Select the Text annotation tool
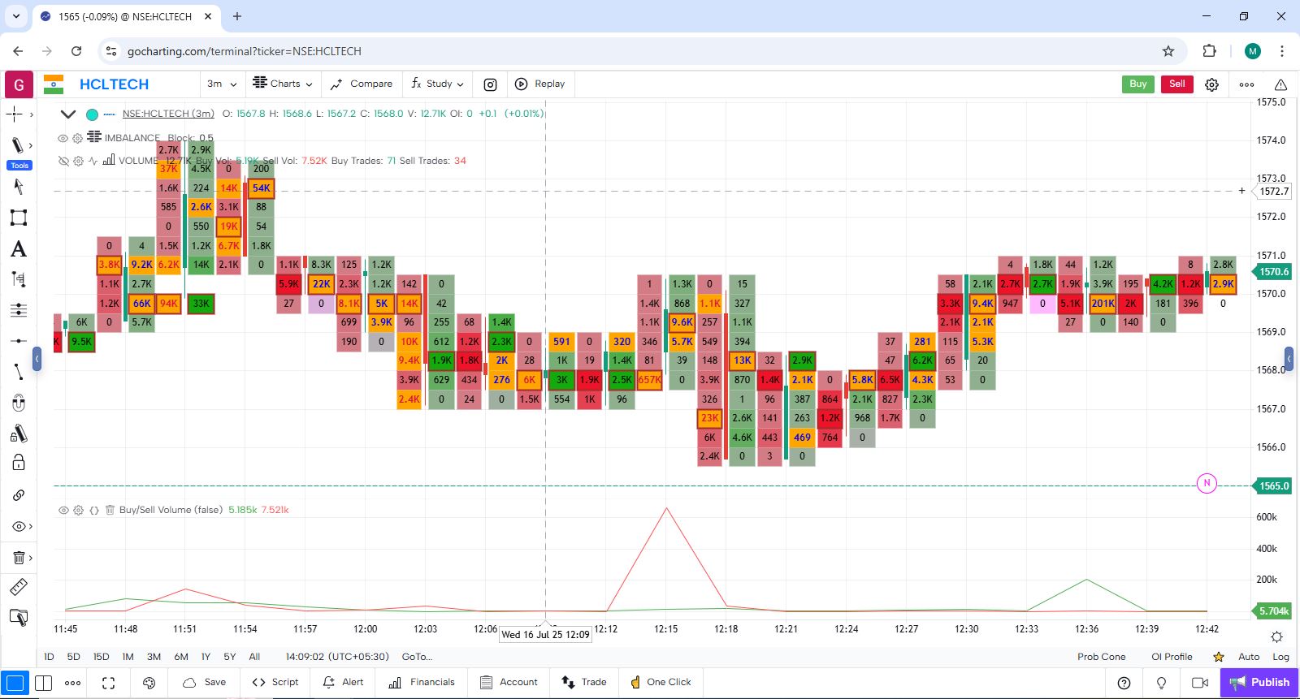Viewport: 1300px width, 699px height. tap(18, 249)
